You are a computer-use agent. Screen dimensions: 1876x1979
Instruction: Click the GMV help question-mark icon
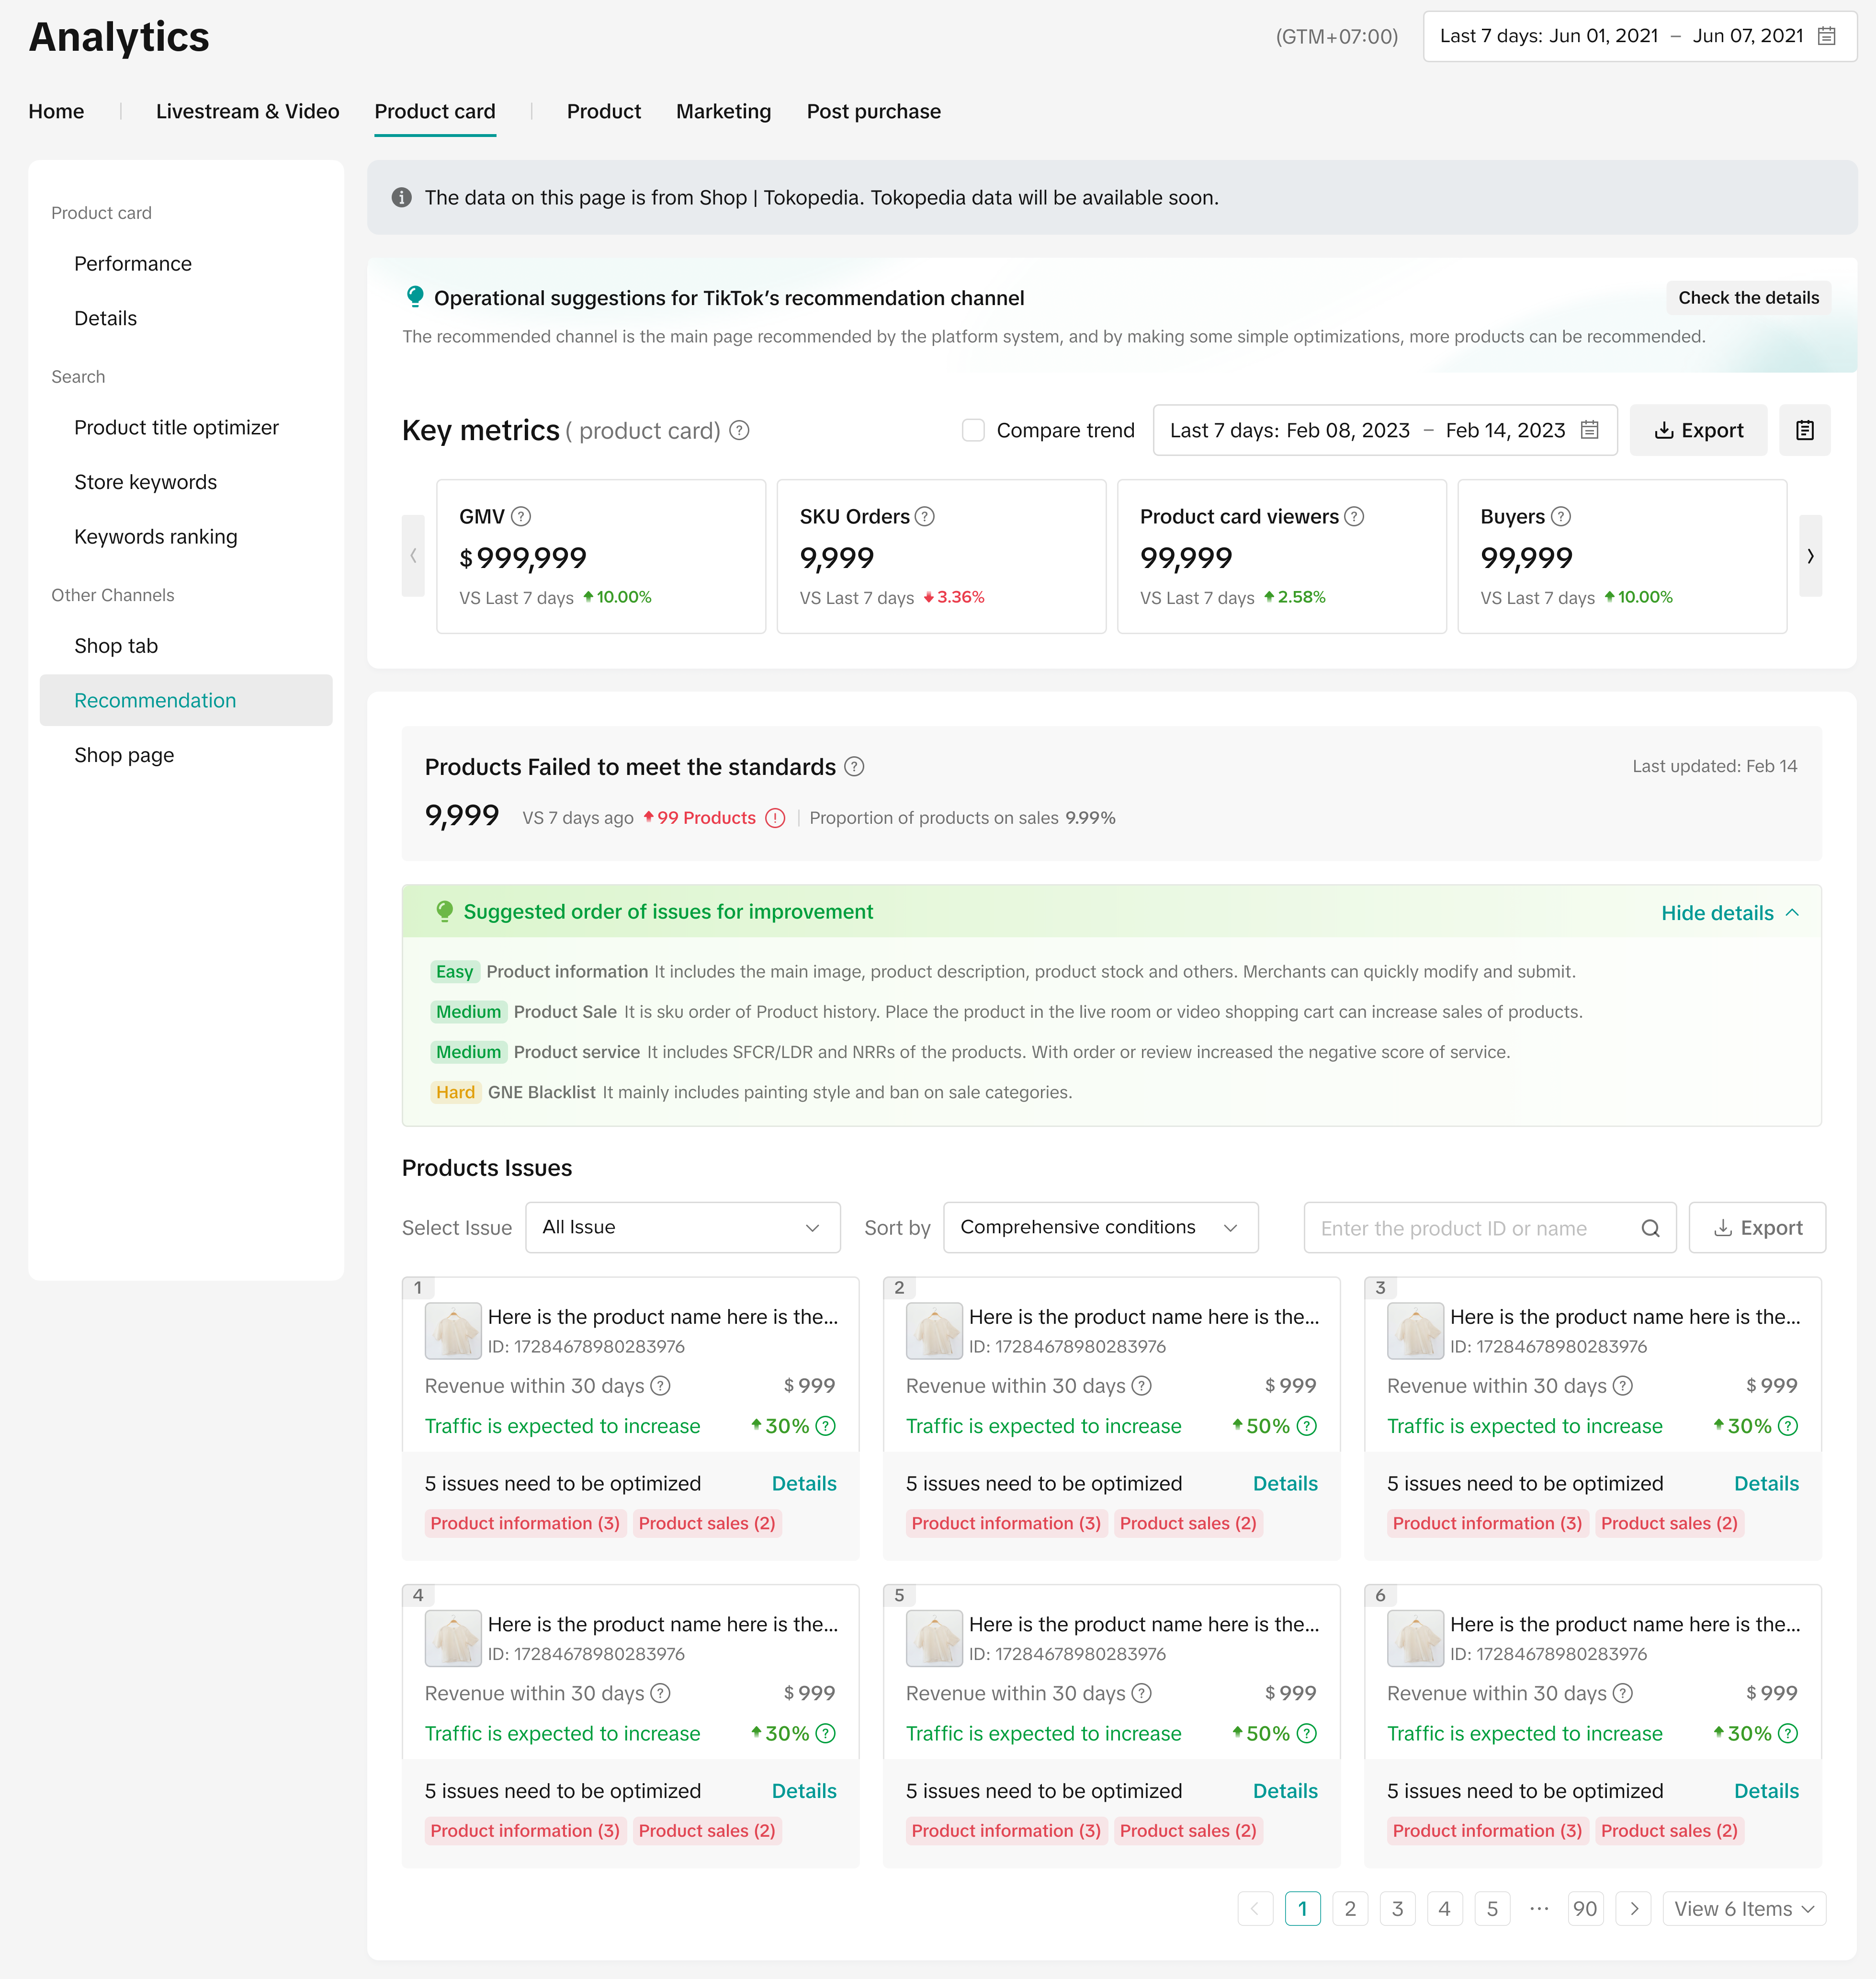click(521, 516)
